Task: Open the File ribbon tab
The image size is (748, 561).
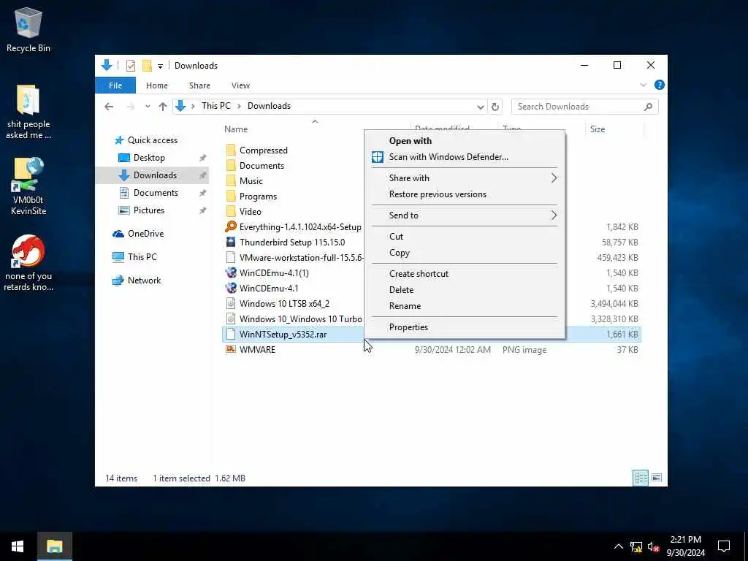Action: (x=115, y=85)
